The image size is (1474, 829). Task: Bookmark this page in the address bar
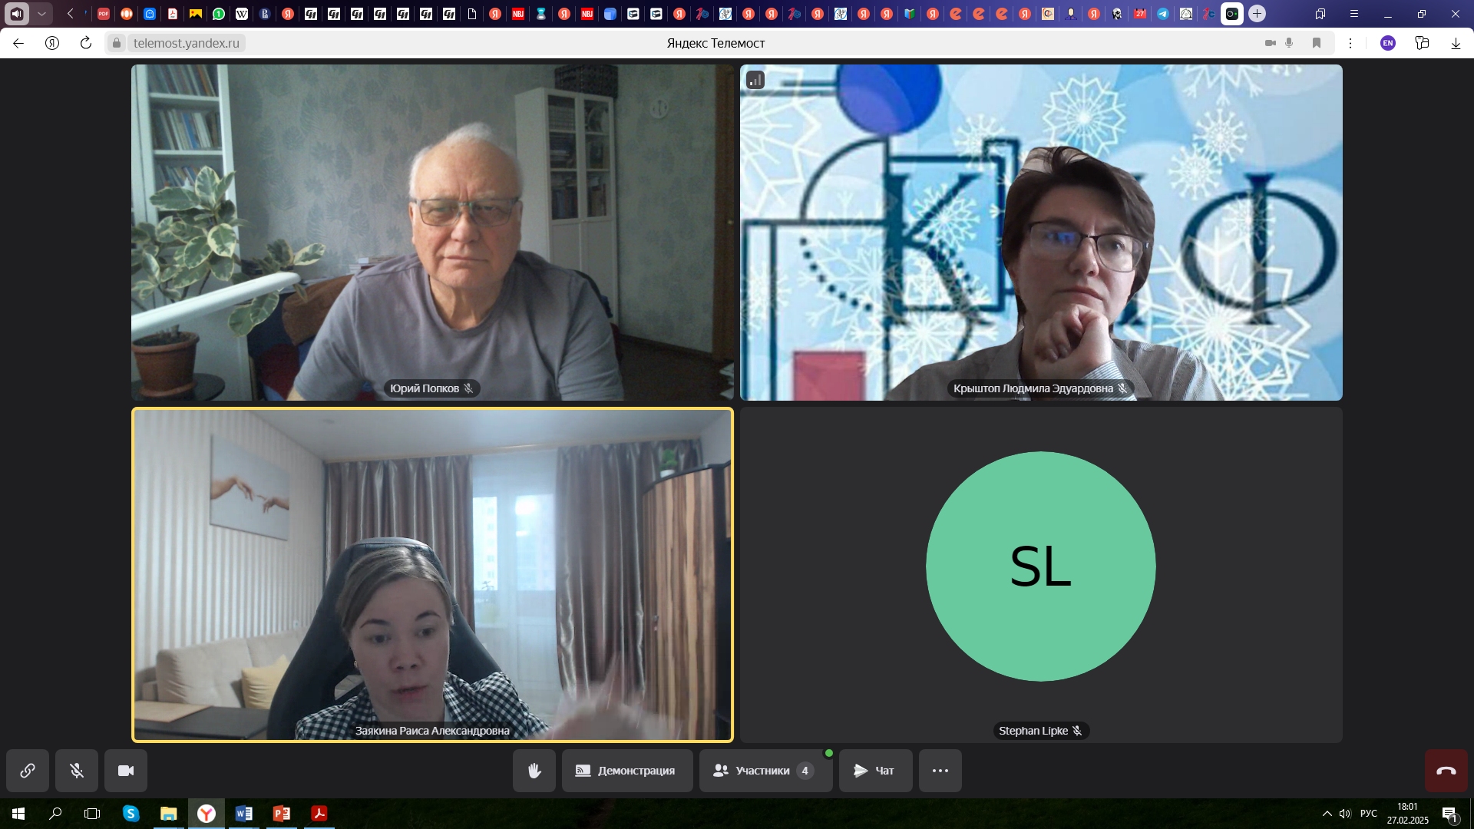tap(1317, 43)
